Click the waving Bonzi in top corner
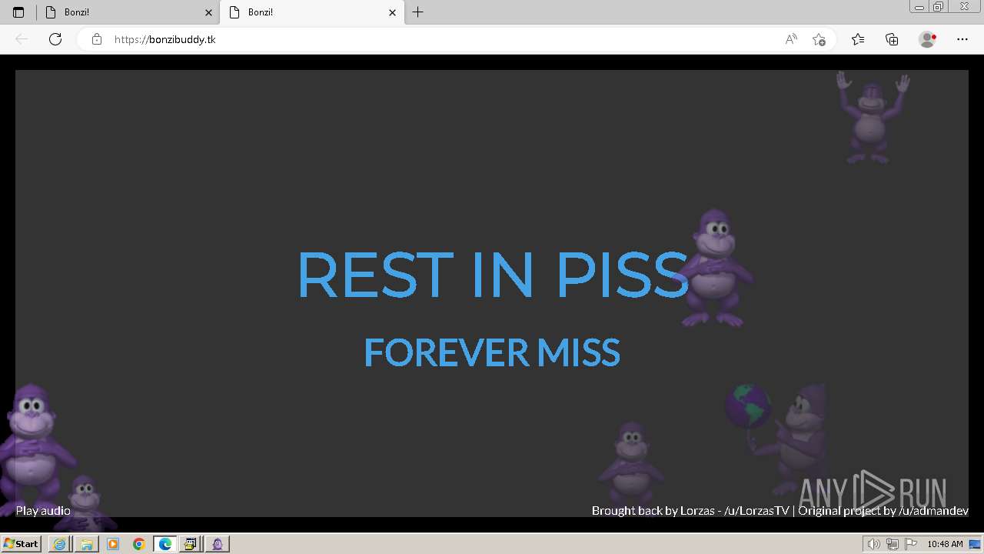Screen dimensions: 984x554 point(872,116)
